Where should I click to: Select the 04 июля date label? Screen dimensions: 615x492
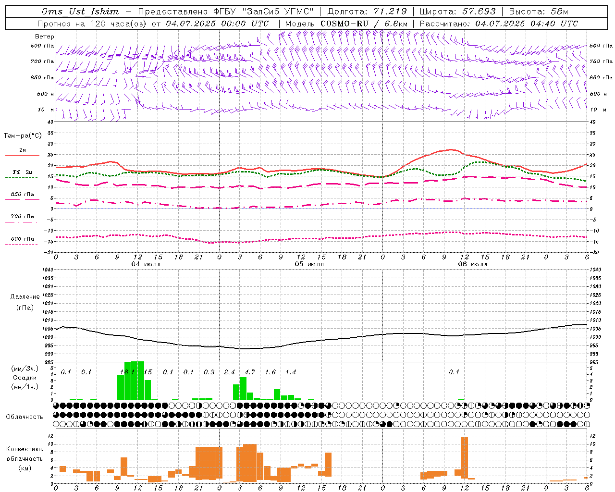click(x=146, y=264)
